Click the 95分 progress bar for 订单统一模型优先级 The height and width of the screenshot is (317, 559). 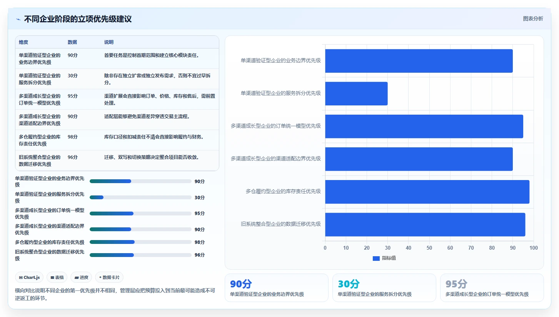[x=140, y=213]
